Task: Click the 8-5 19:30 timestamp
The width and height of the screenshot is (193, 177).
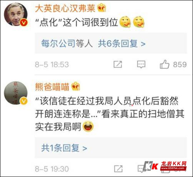Action: (52, 169)
